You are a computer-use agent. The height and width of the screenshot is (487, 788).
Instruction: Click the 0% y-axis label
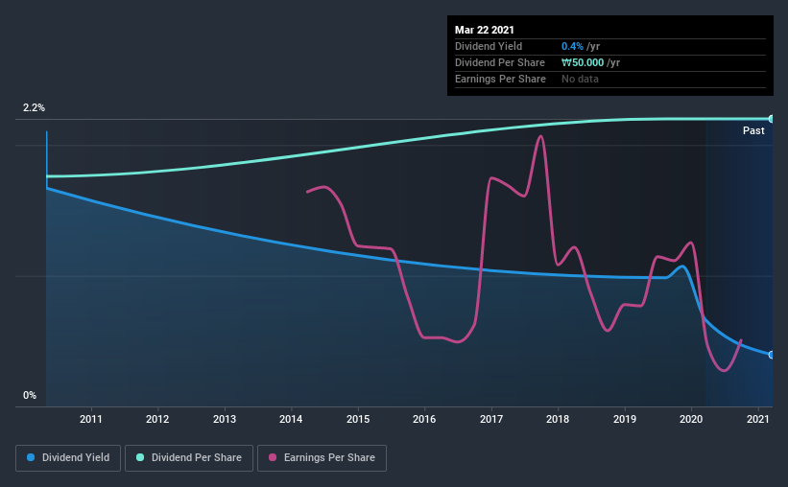(x=30, y=396)
